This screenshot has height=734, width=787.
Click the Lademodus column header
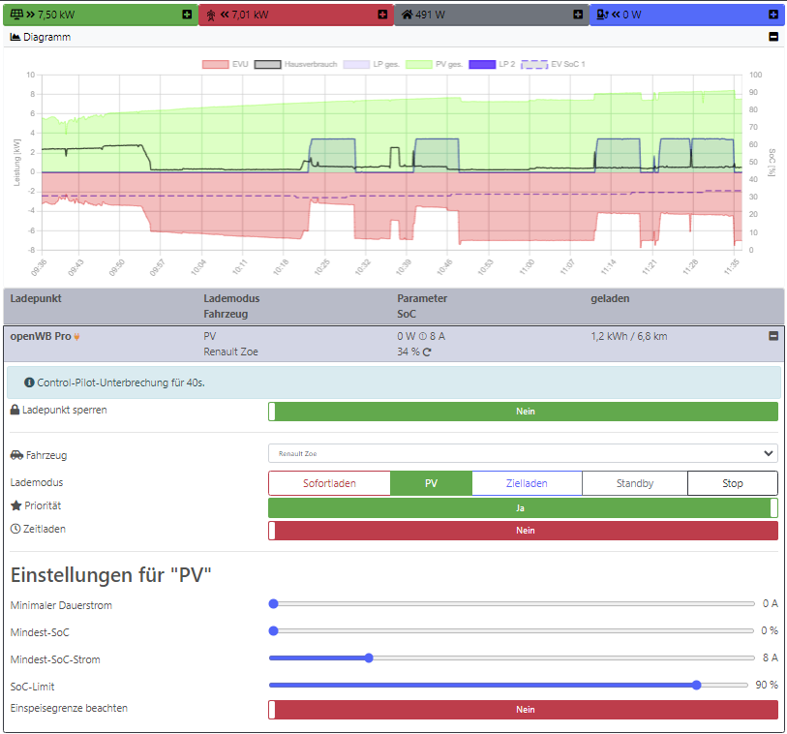(x=231, y=298)
